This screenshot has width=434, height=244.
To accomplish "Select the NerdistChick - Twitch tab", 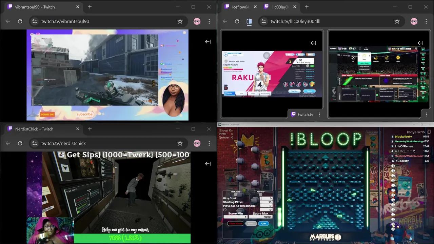I will click(43, 129).
